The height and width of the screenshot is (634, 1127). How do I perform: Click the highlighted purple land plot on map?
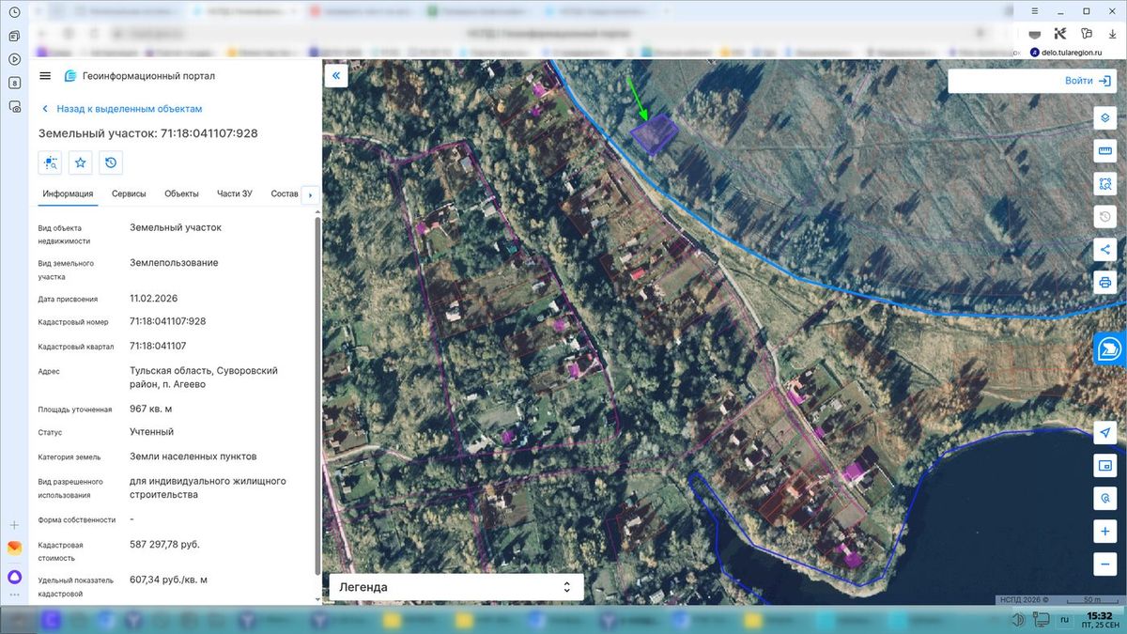tap(654, 133)
